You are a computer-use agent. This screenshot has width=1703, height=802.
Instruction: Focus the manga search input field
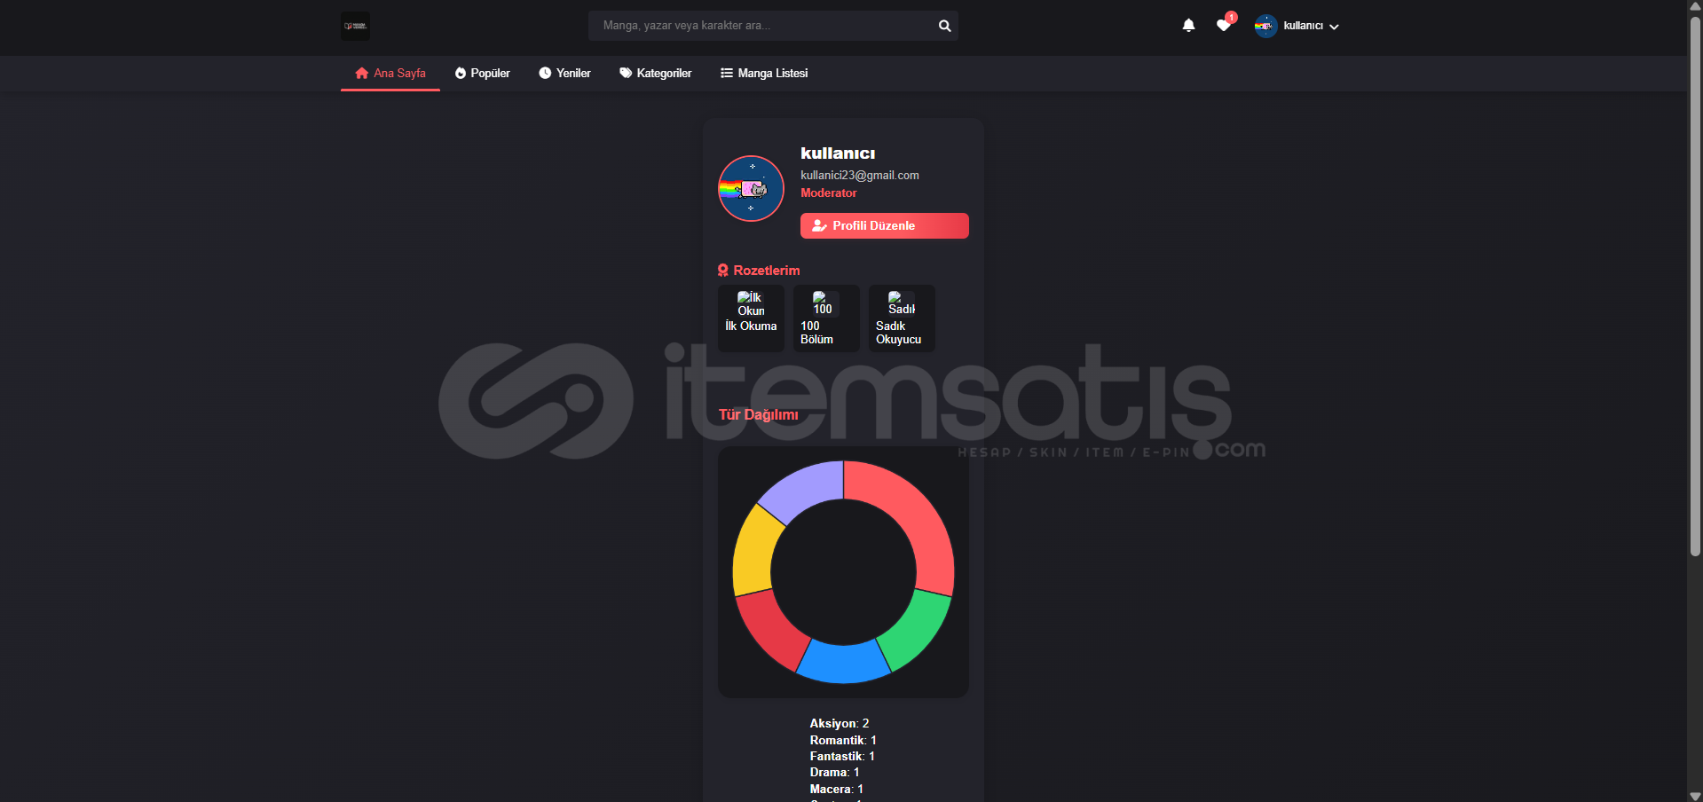[x=763, y=26]
